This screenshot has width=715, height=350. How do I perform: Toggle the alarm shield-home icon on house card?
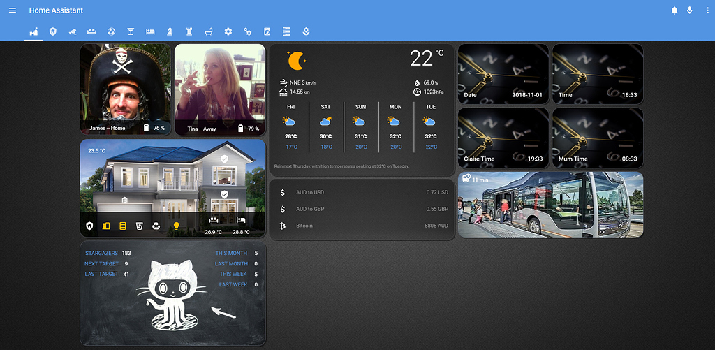[x=89, y=226]
